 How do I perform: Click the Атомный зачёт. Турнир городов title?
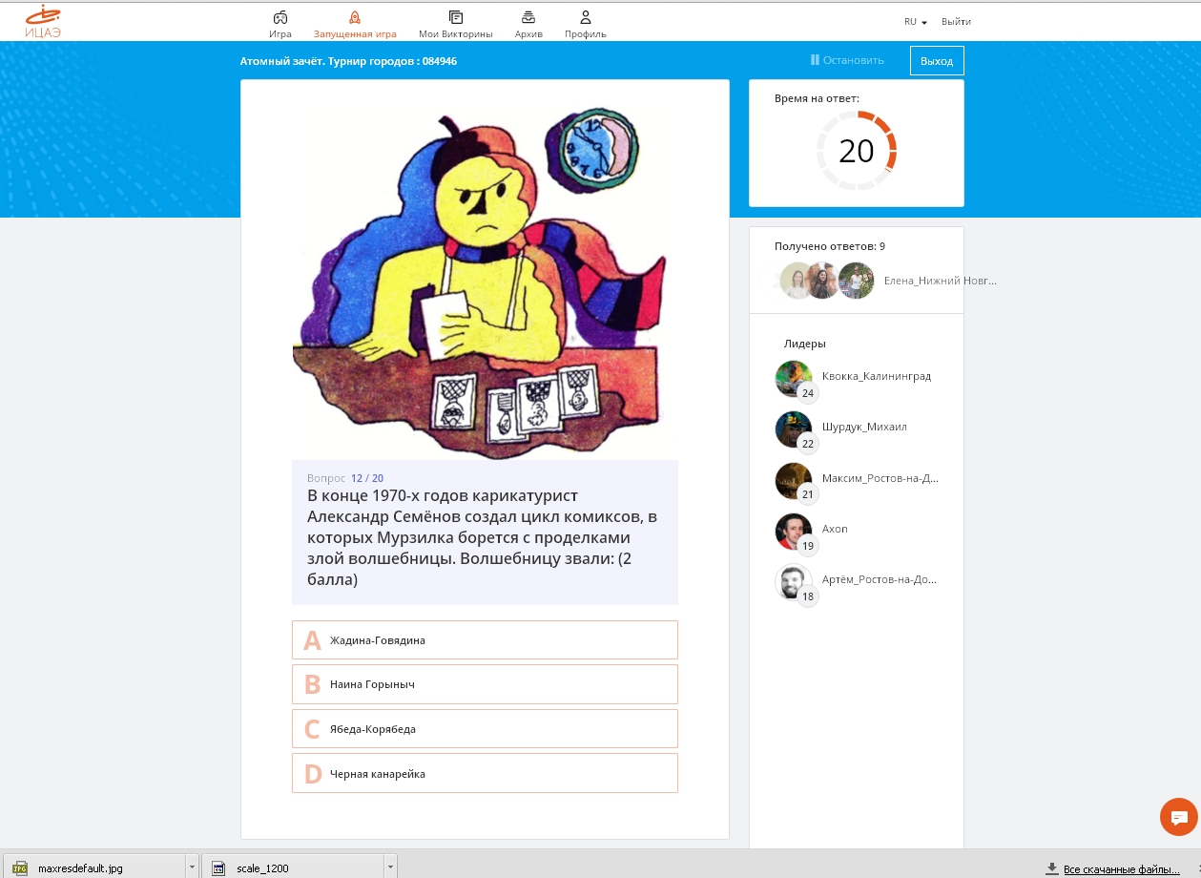(x=348, y=61)
